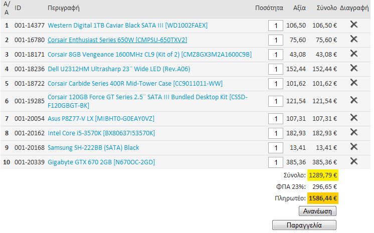Open Intel Core i5-3570K product link
Viewport: 374px width, 233px height.
[101, 133]
